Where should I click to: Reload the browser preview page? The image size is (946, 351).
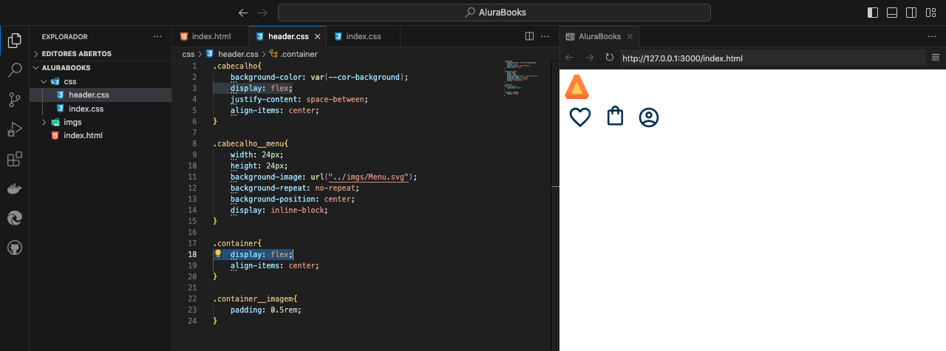[609, 58]
